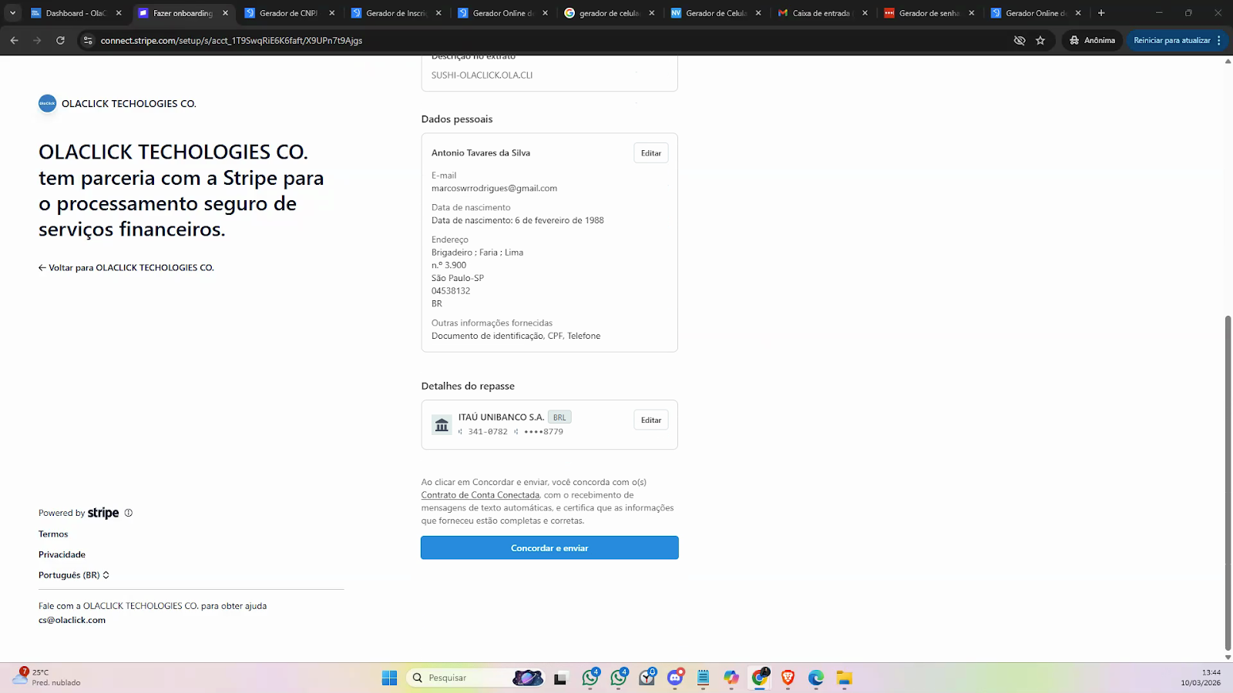Click the OlaClick logo icon
Viewport: 1233px width, 693px height.
click(48, 103)
